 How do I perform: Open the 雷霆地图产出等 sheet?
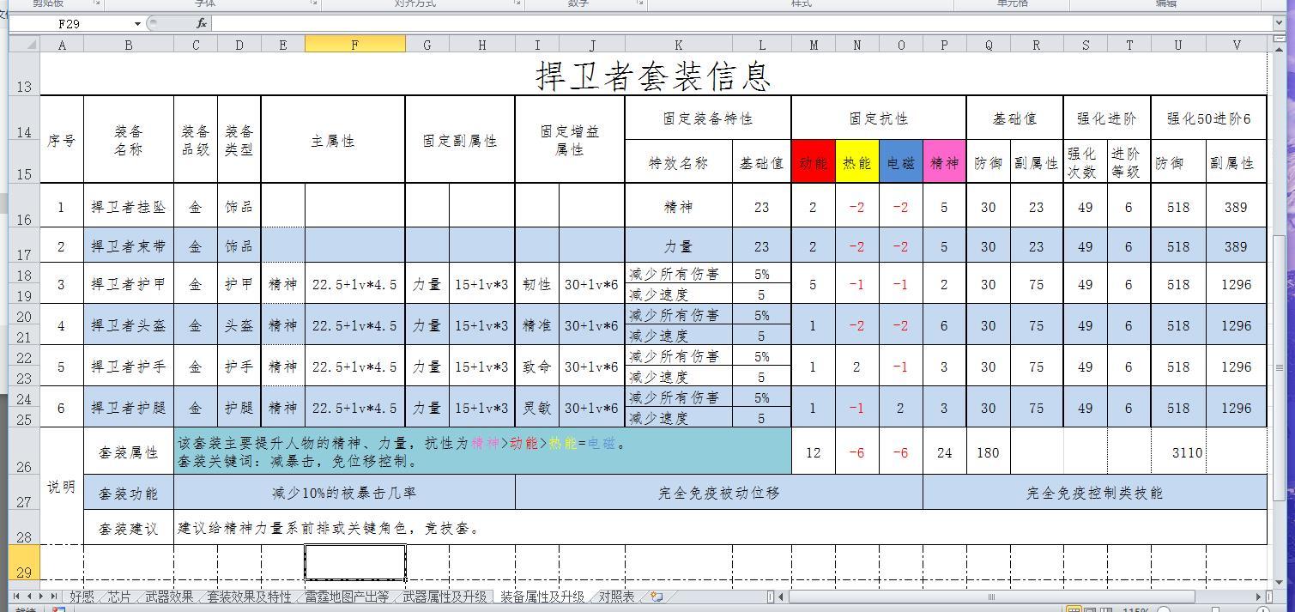coord(347,597)
